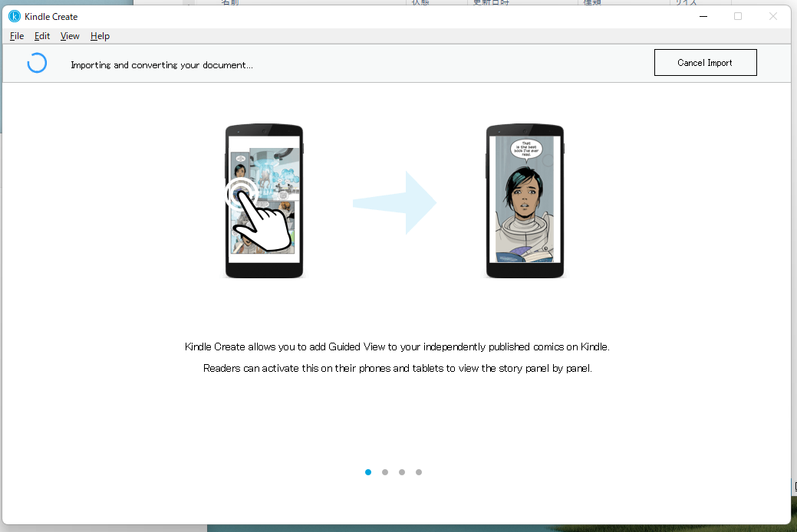The width and height of the screenshot is (797, 532).
Task: Select the fourth carousel page dot
Action: (x=418, y=472)
